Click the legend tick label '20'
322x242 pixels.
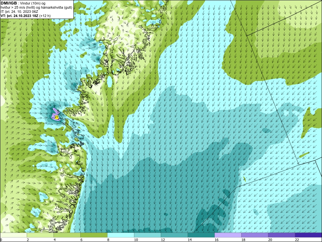point(270,240)
